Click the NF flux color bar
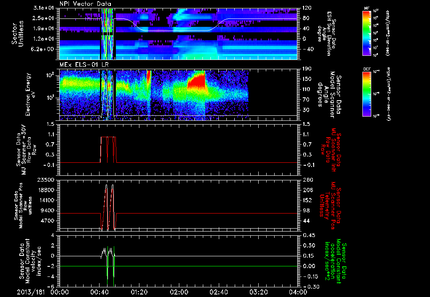Image resolution: width=430 pixels, height=297 pixels. tap(367, 33)
